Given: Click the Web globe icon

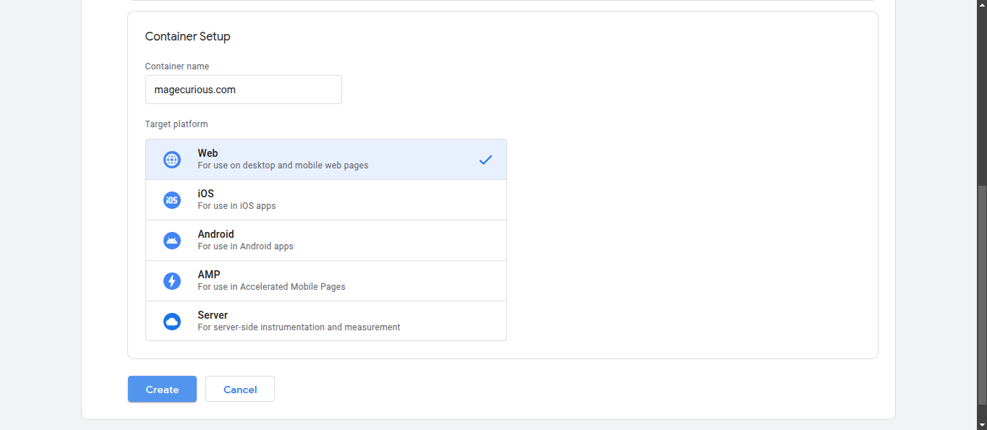Looking at the screenshot, I should coord(171,159).
